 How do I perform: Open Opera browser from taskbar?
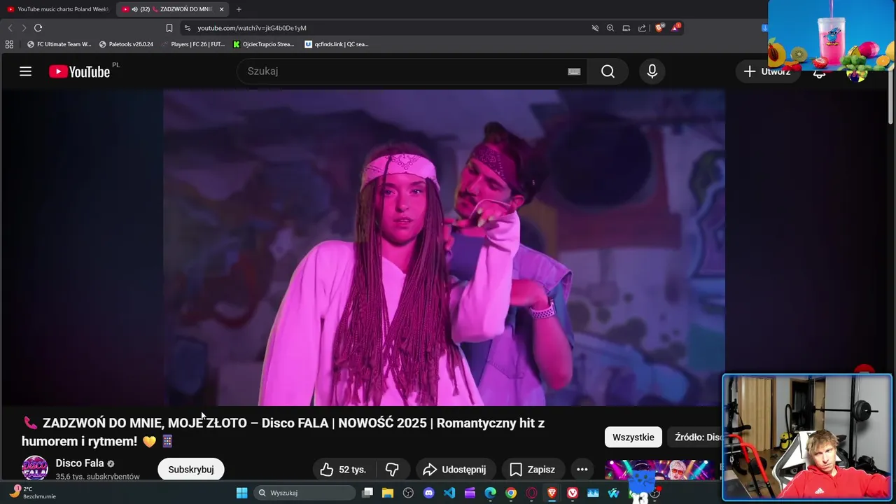(x=531, y=493)
